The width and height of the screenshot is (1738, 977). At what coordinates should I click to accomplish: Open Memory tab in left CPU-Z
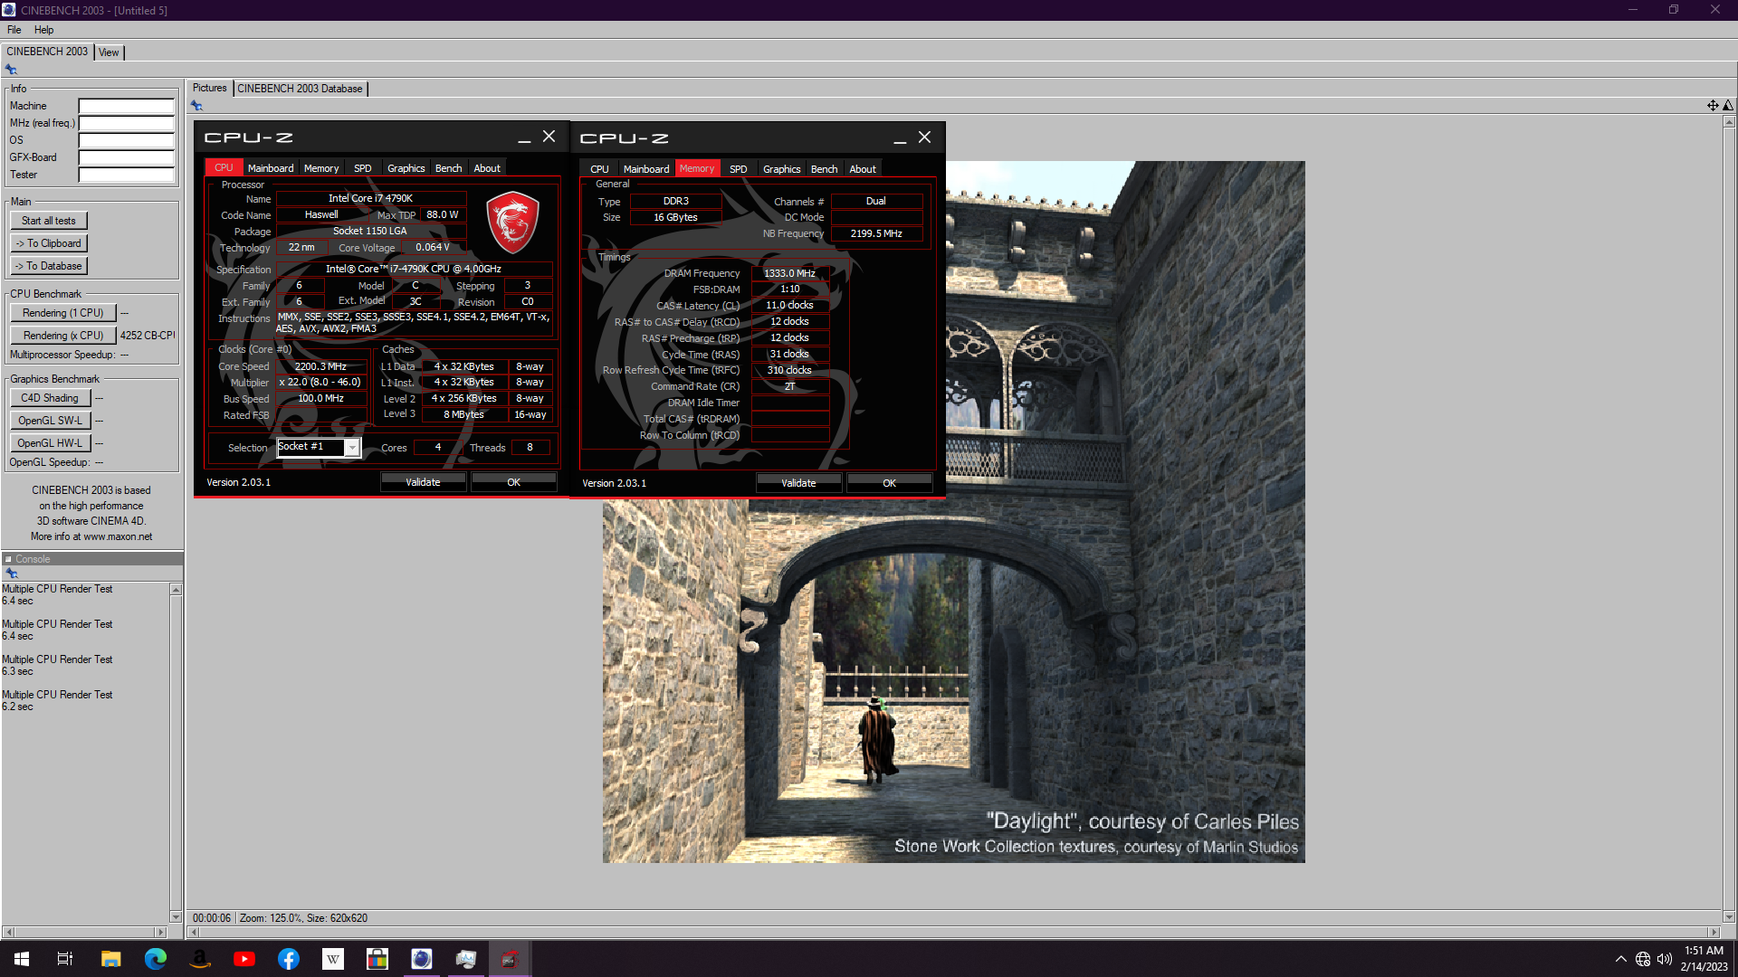coord(321,168)
